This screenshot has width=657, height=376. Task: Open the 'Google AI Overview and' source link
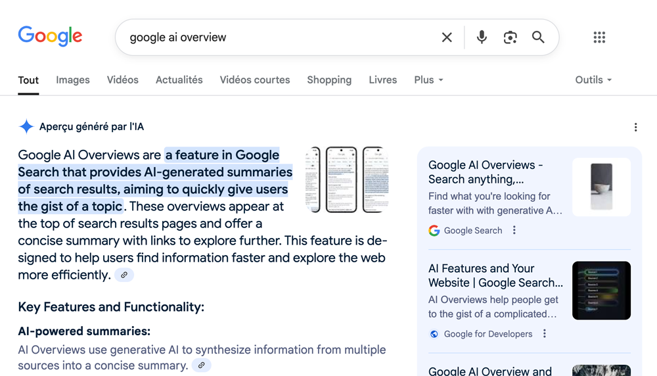[x=490, y=371]
